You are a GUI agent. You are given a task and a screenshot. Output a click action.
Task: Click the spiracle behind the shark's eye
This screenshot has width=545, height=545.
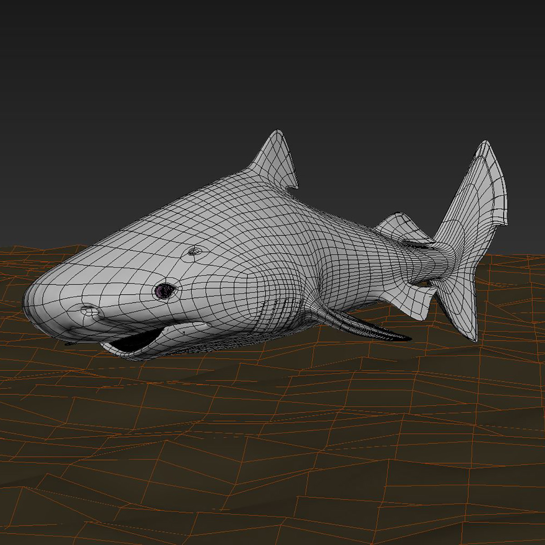point(194,252)
